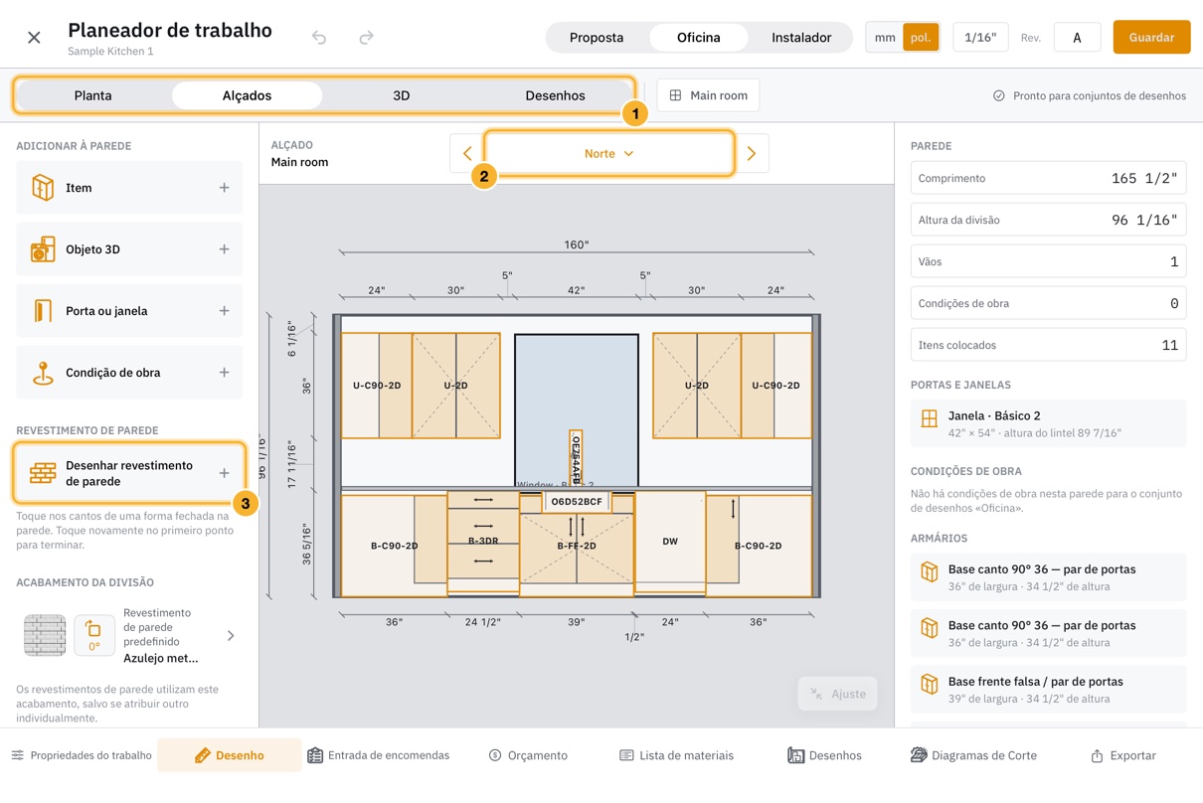Screen dimensions: 1203x803
Task: Switch to the Alçados tab
Action: (247, 95)
